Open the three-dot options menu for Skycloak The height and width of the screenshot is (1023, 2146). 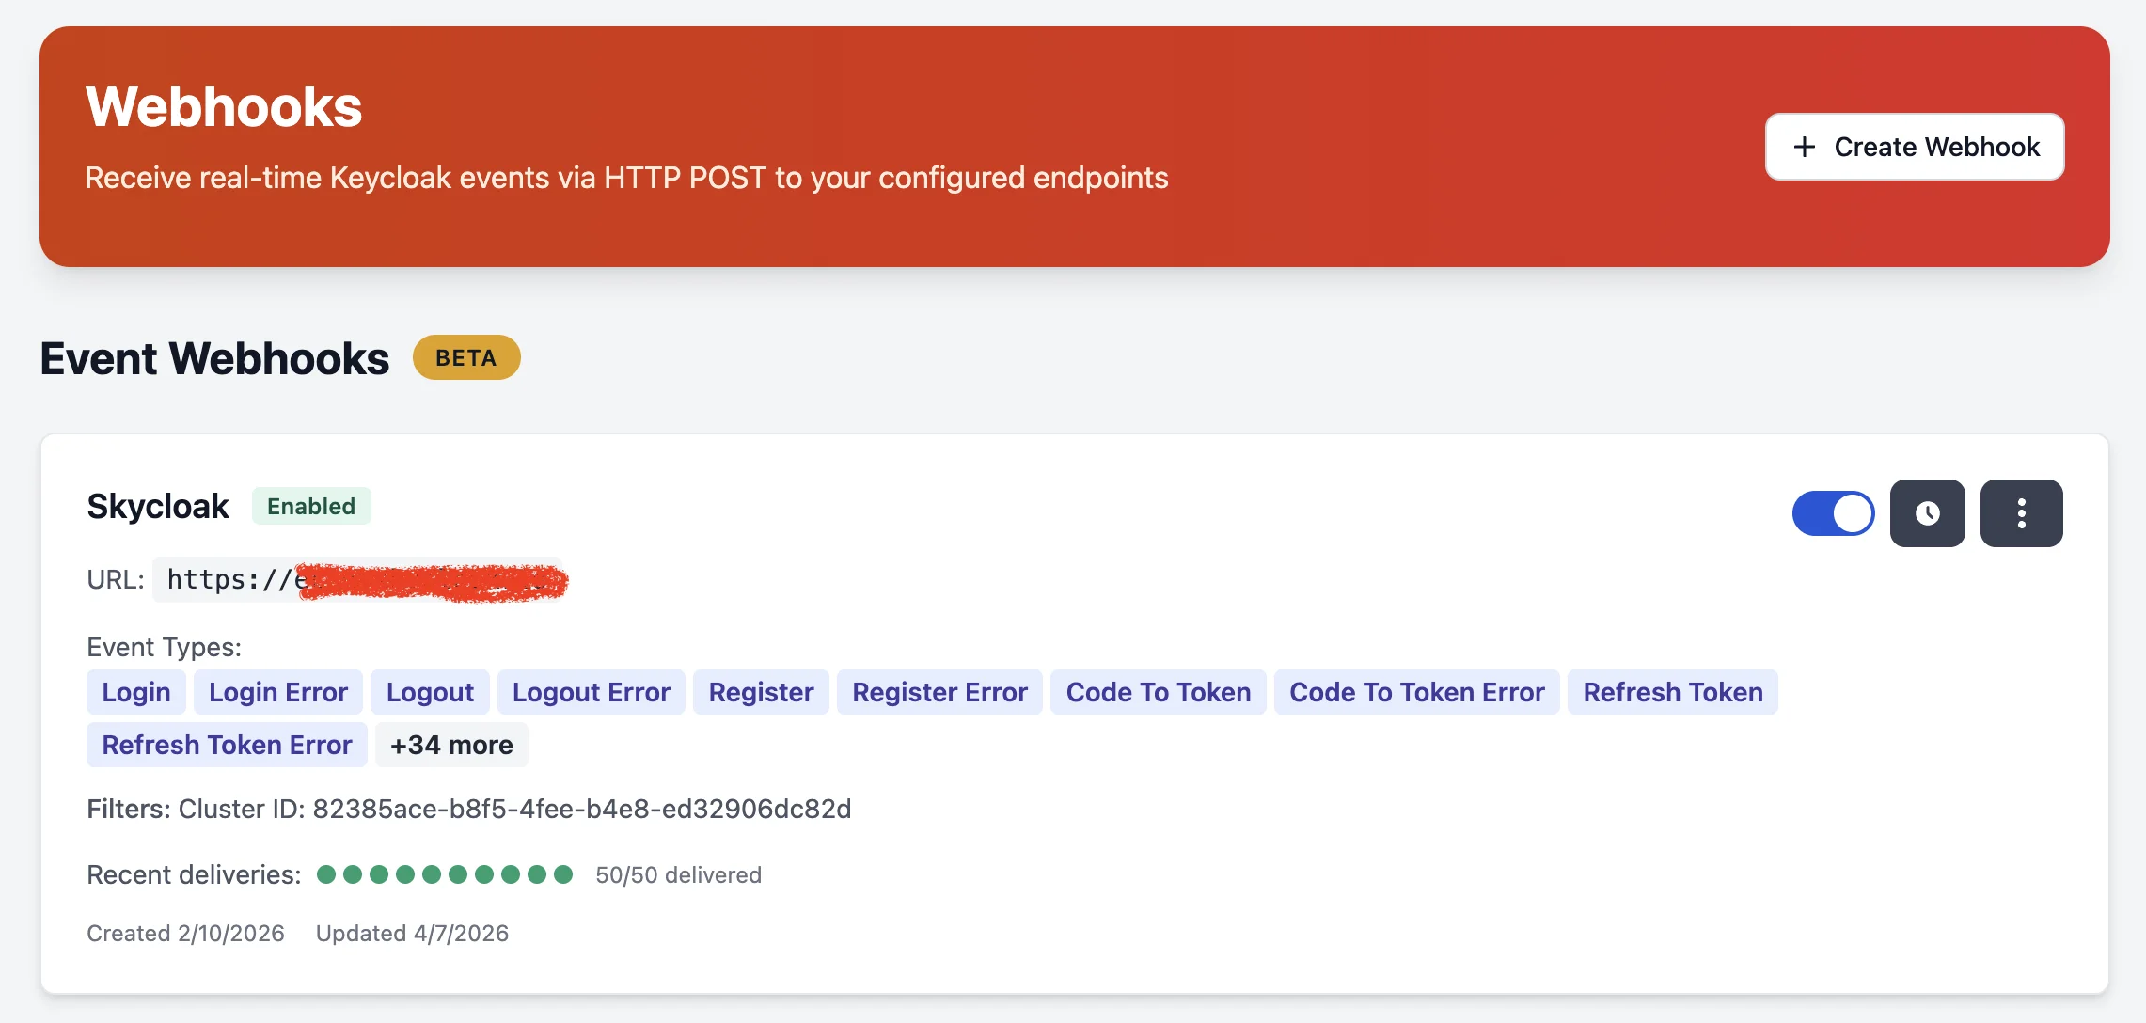pos(2021,512)
